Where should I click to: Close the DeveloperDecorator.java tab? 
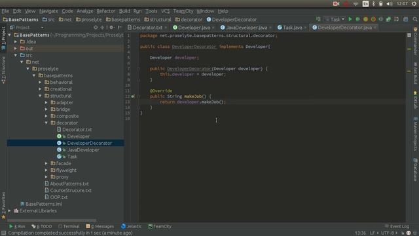point(375,28)
